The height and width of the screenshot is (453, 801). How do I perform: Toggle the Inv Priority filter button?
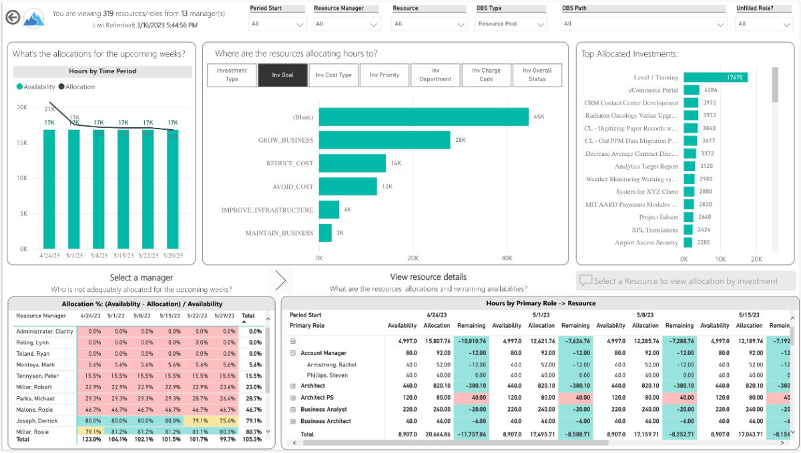point(384,75)
